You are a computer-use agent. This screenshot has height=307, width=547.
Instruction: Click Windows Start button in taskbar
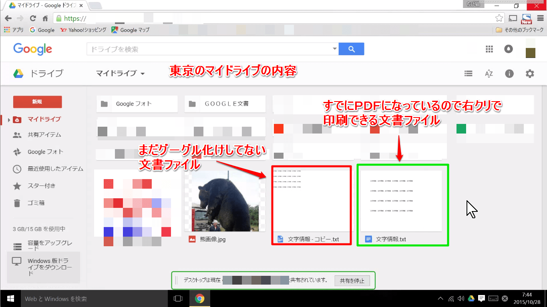coord(10,299)
